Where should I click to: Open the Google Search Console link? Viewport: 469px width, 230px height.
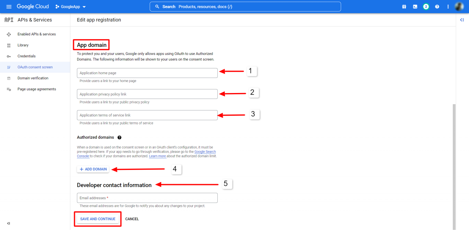[205, 152]
